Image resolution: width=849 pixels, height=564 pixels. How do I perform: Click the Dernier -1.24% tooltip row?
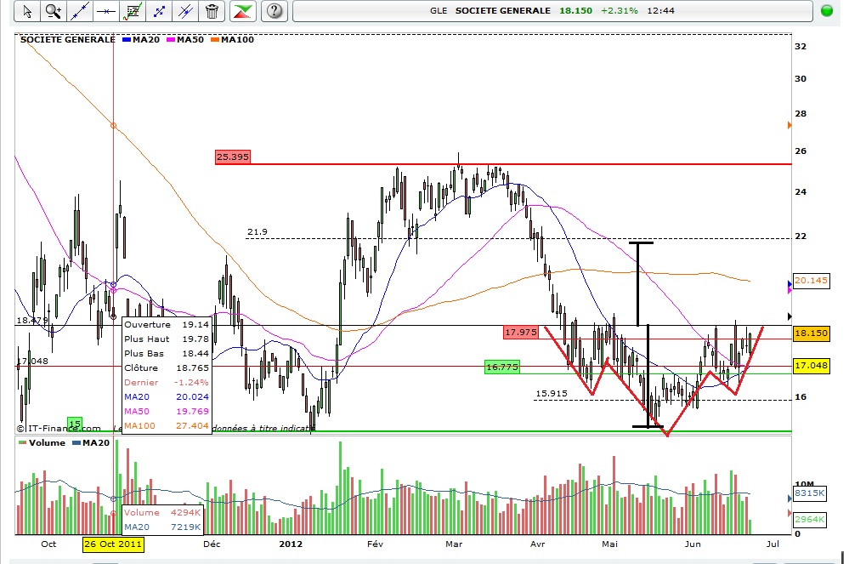click(167, 383)
